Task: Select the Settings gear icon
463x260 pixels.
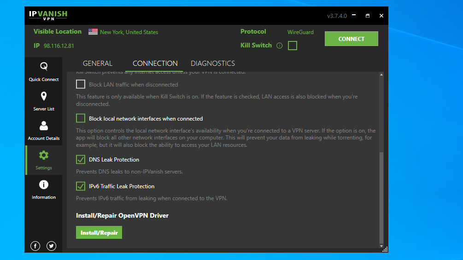Action: [x=44, y=155]
